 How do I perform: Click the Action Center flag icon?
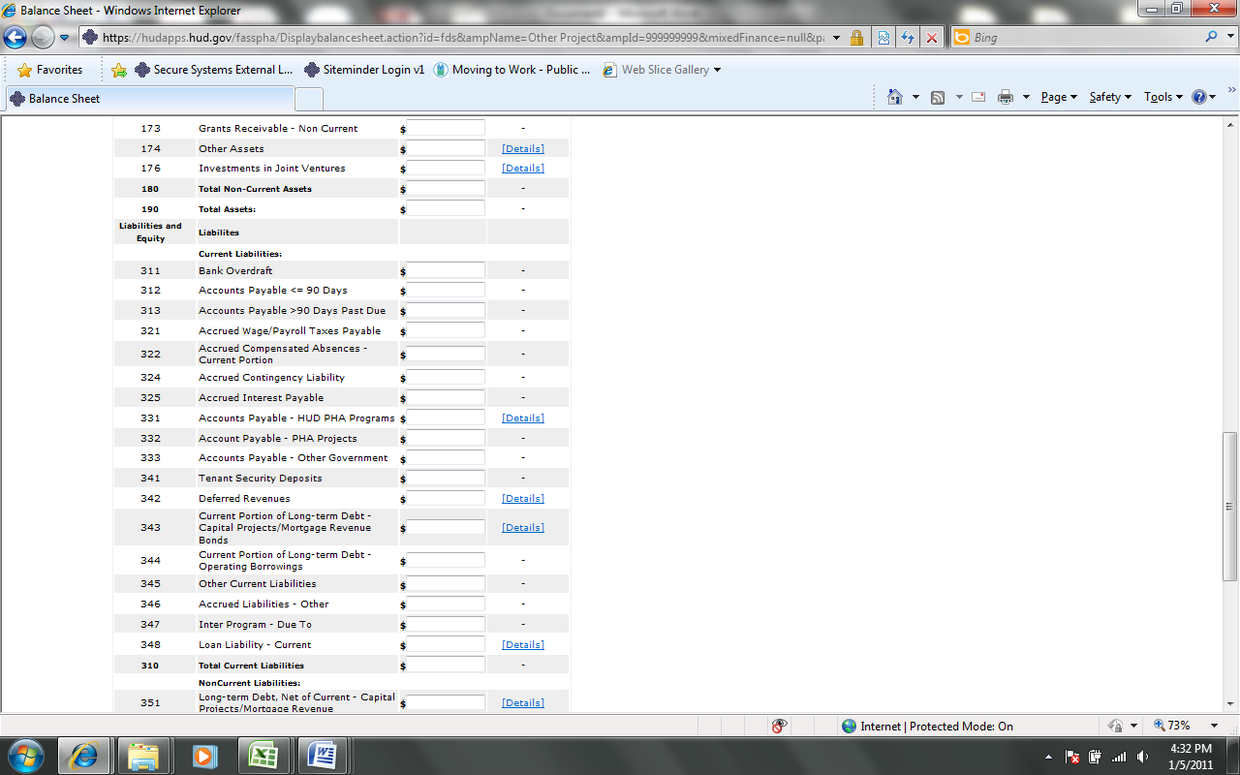click(x=1072, y=757)
